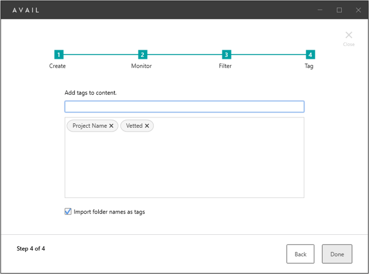Remove the Vetted tag via X
Screen dimensions: 369x274
147,126
